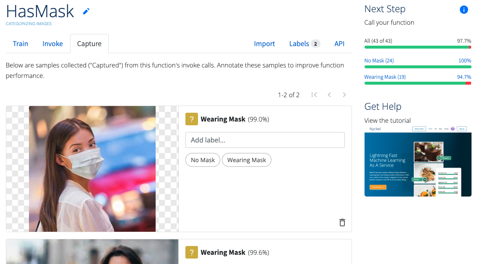The image size is (482, 264).
Task: Click the Get Help heading
Action: tap(383, 106)
